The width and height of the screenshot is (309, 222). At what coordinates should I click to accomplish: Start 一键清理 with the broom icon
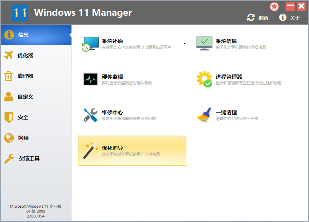[x=205, y=114]
